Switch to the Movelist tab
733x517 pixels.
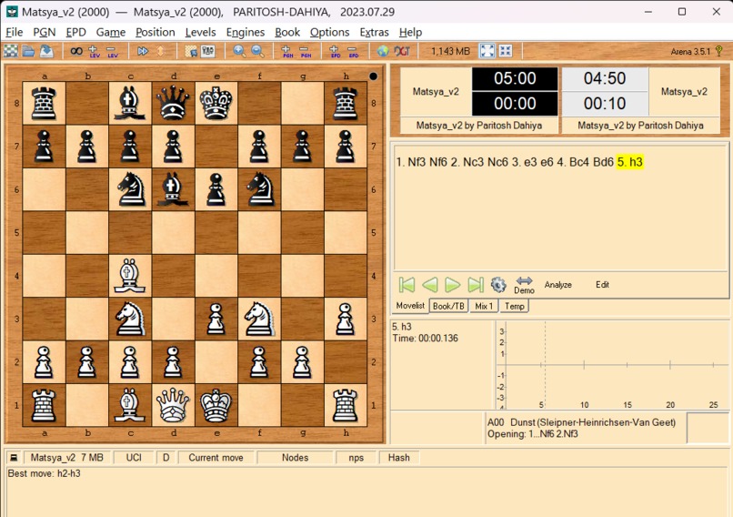pyautogui.click(x=410, y=306)
